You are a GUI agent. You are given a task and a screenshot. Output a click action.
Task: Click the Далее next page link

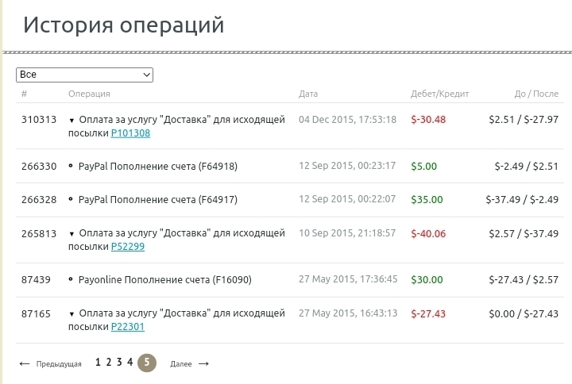pos(181,364)
